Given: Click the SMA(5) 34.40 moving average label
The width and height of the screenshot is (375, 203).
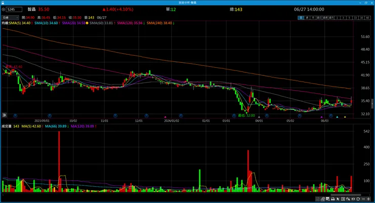Looking at the screenshot, I should 20,23.
